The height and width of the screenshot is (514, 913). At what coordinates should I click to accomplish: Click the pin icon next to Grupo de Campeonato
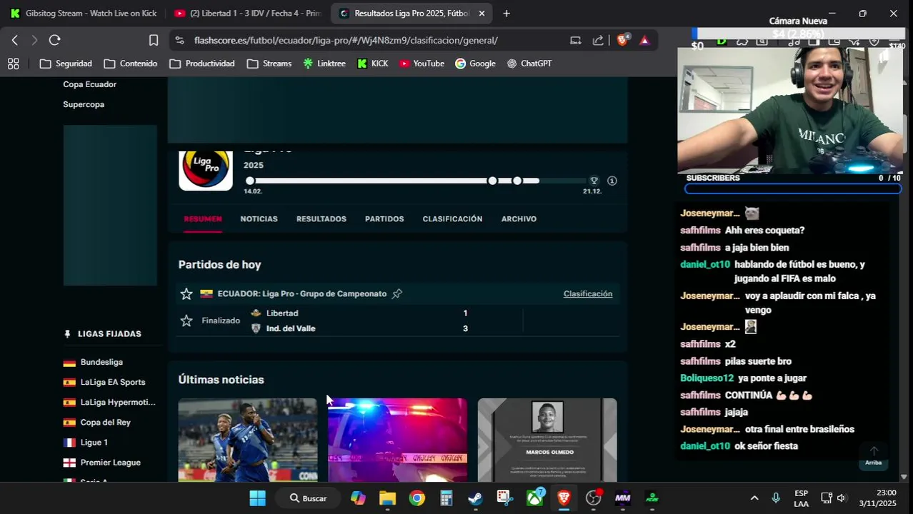pos(397,293)
